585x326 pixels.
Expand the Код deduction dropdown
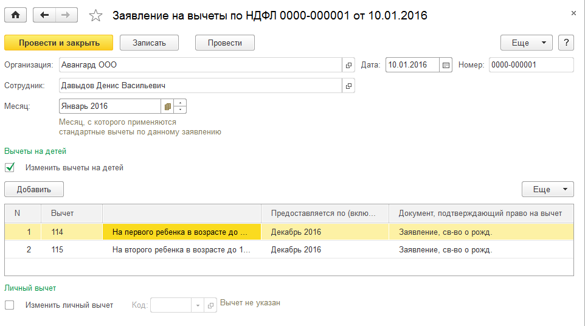tap(198, 305)
